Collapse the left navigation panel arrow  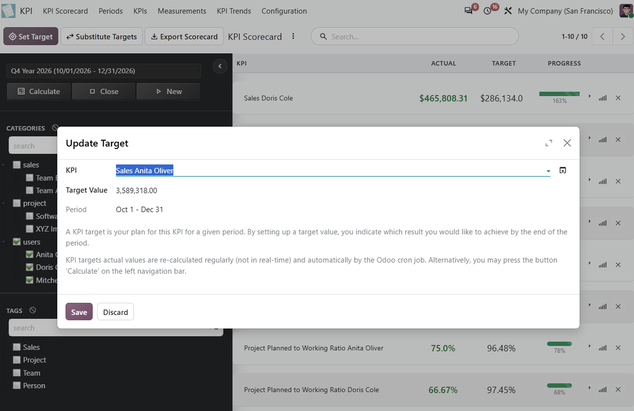tap(220, 66)
